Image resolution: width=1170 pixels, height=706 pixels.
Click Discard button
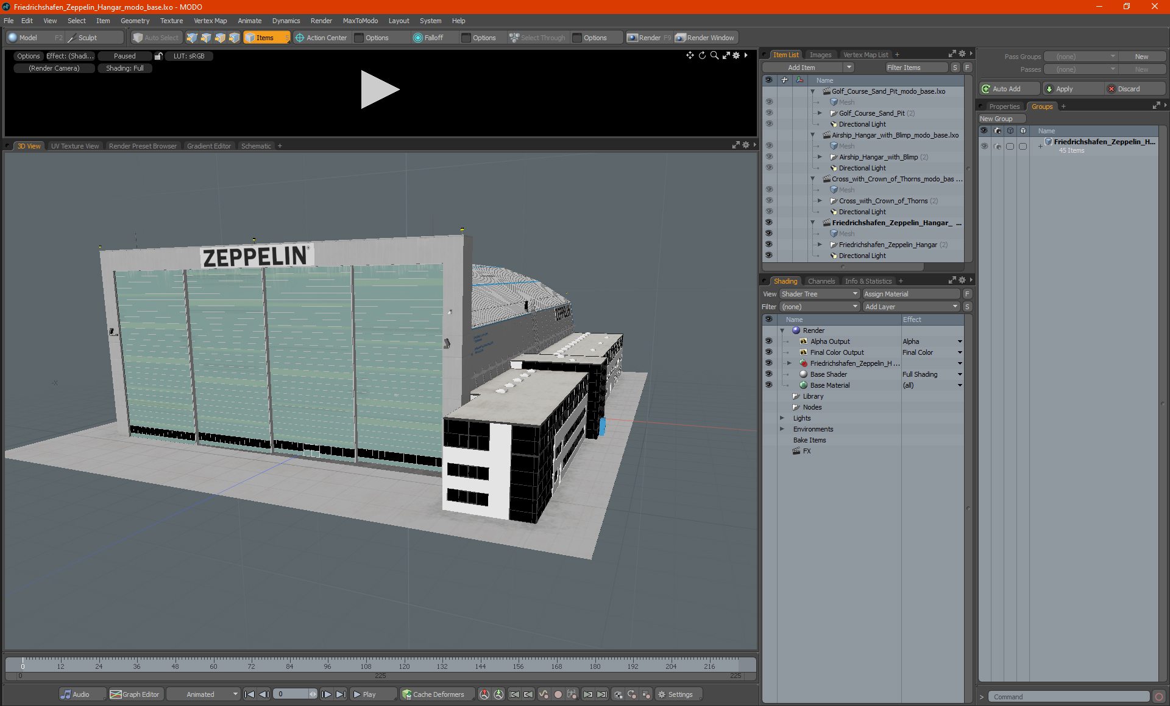tap(1135, 89)
